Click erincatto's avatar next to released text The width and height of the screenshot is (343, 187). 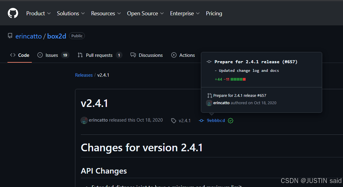84,120
